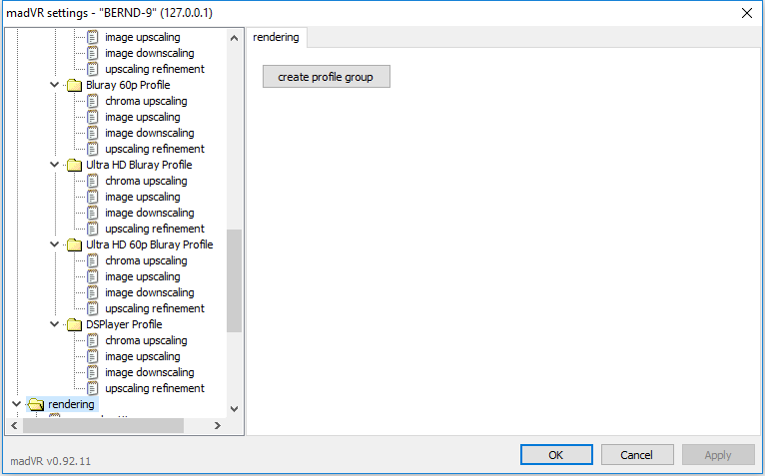Click page icon of upscaling refinement under DSPlayer Profile

pyautogui.click(x=92, y=388)
